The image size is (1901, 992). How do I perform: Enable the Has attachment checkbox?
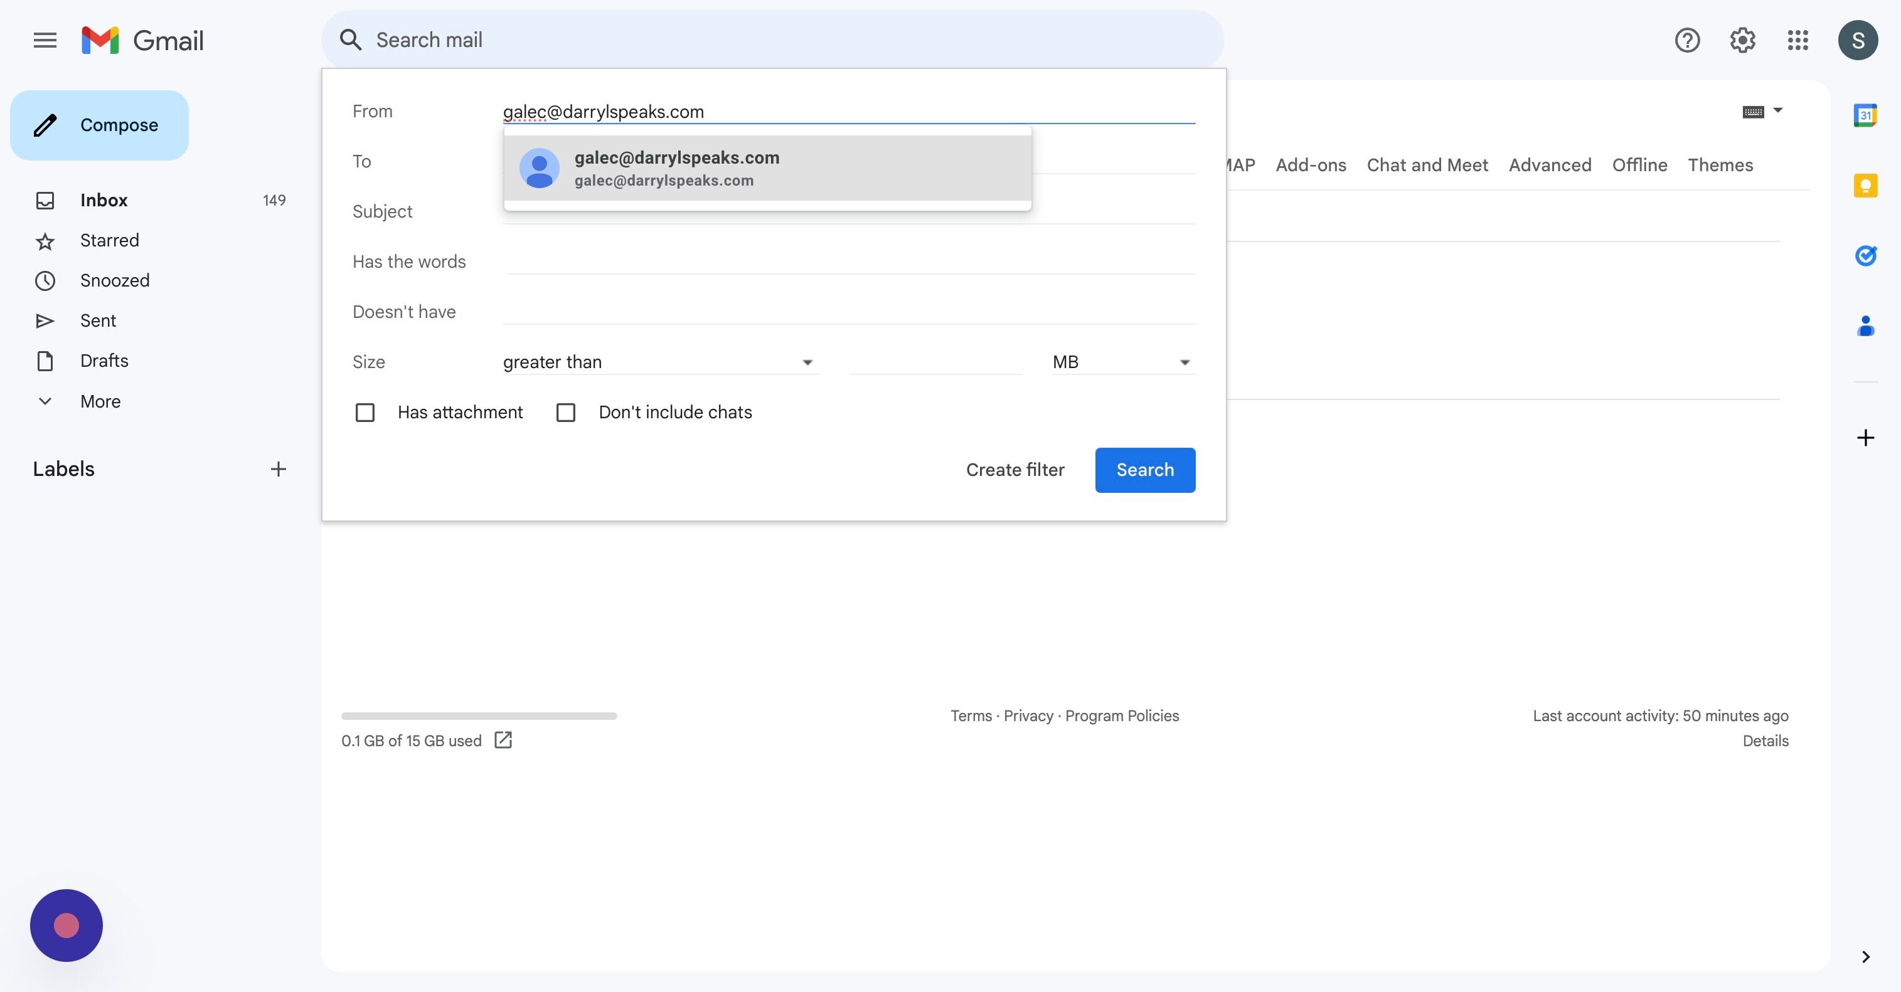(x=365, y=413)
